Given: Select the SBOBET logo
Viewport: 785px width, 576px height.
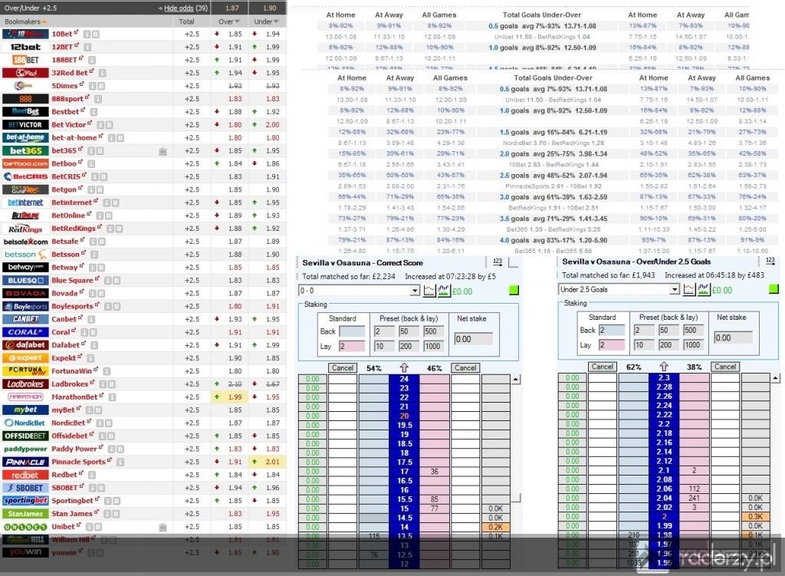Looking at the screenshot, I should click(25, 488).
